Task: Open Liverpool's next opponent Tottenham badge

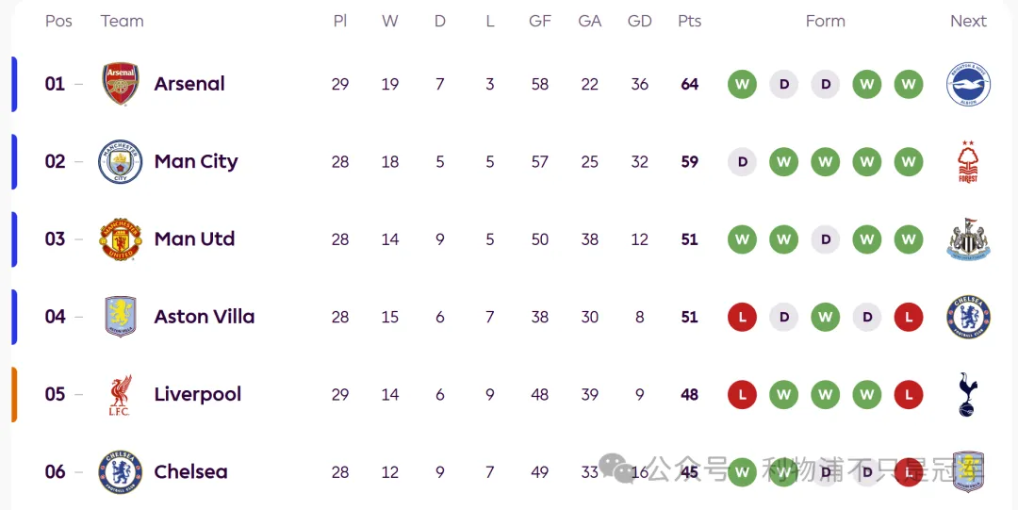Action: [x=968, y=394]
